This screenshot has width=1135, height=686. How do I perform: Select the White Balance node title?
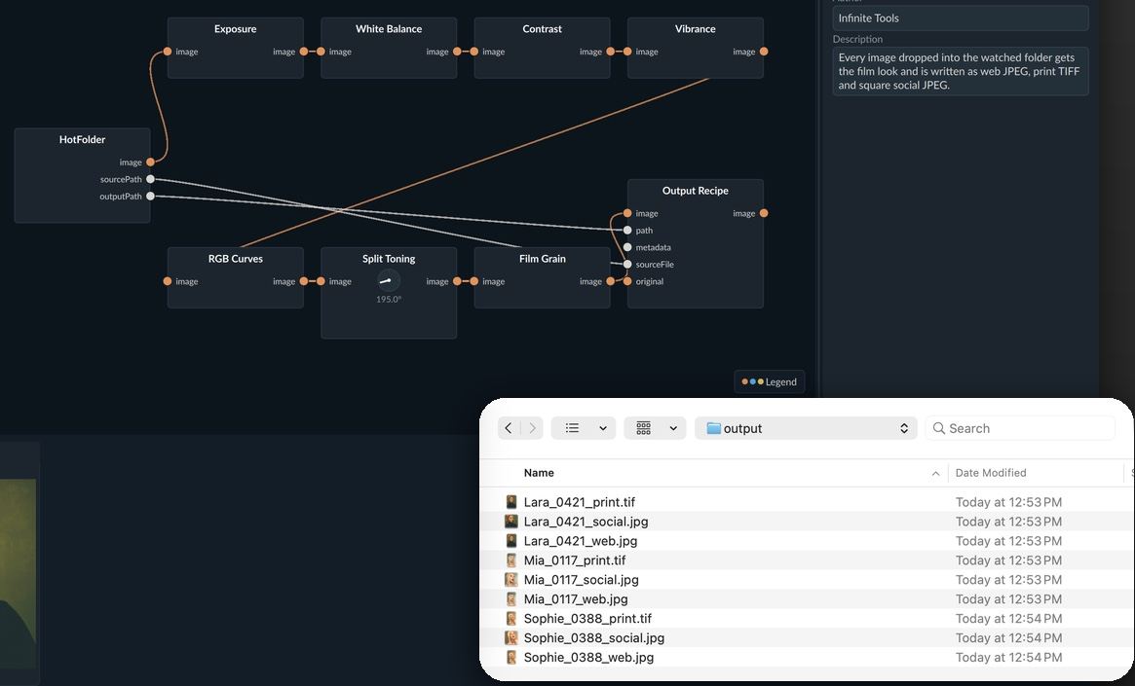[x=389, y=29]
